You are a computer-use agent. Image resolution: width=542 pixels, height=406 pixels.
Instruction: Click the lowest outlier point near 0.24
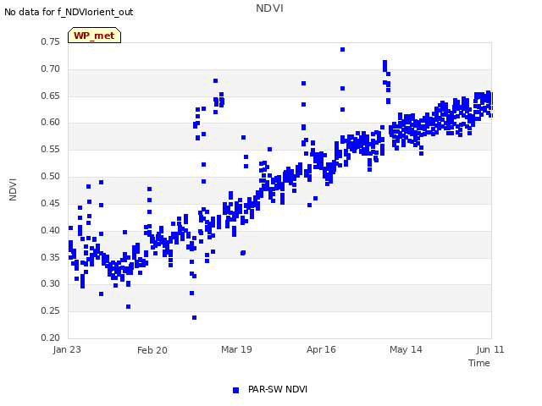pyautogui.click(x=194, y=318)
